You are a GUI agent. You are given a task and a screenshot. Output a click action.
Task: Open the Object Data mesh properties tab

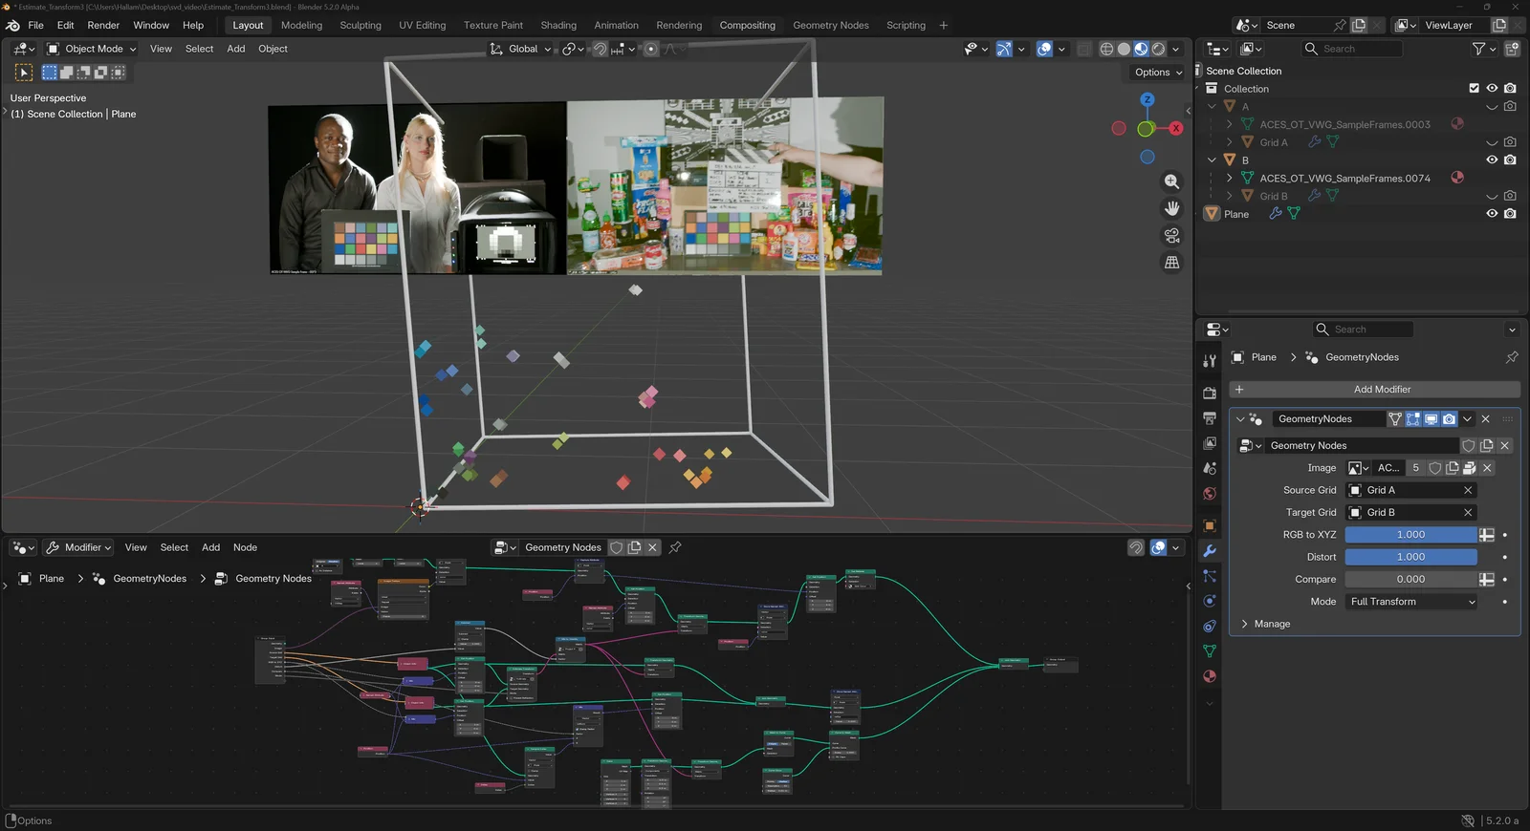click(x=1210, y=651)
